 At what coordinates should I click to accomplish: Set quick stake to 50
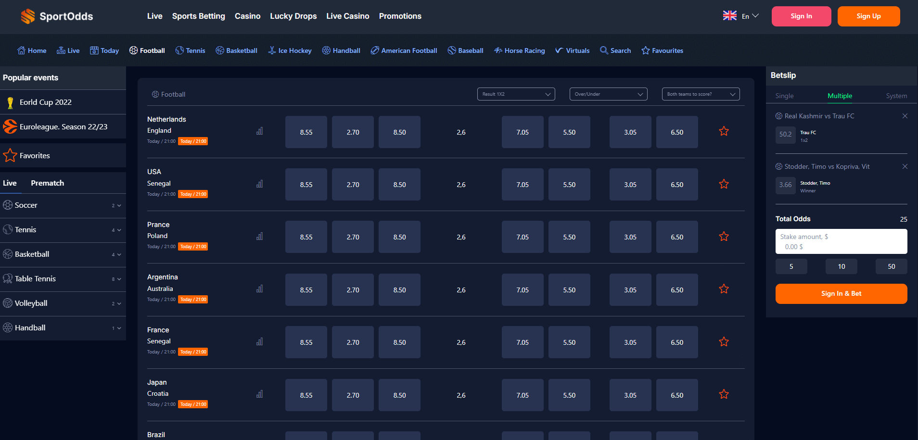[x=891, y=266]
